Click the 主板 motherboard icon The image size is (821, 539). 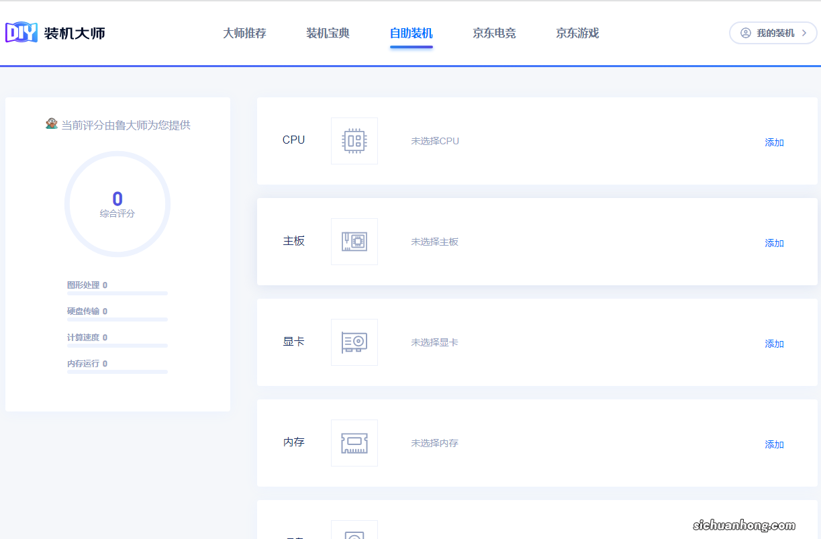coord(354,241)
